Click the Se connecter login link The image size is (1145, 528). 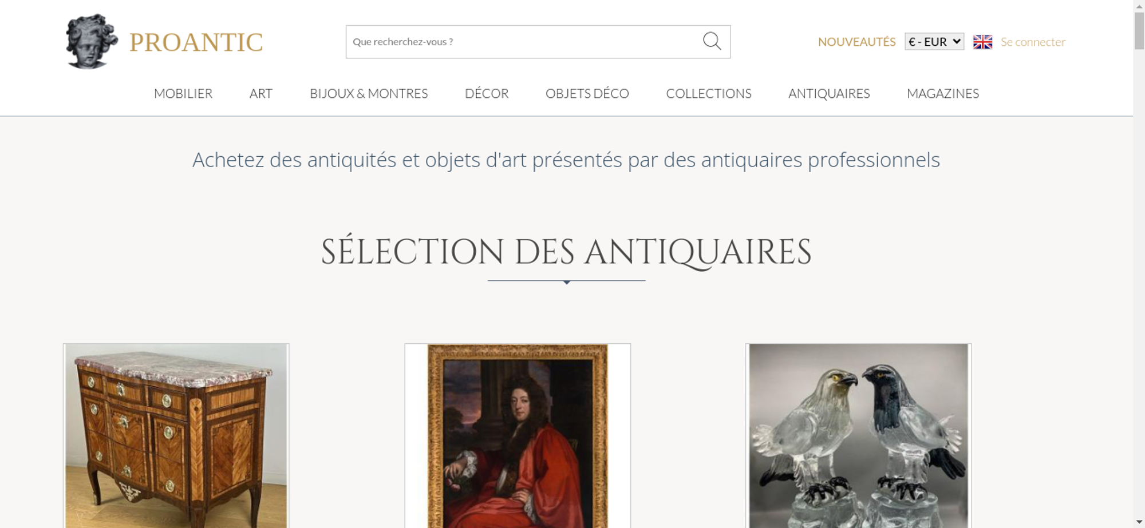(x=1033, y=42)
